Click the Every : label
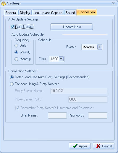Image resolution: width=118 pixels, height=153 pixels. point(71,47)
